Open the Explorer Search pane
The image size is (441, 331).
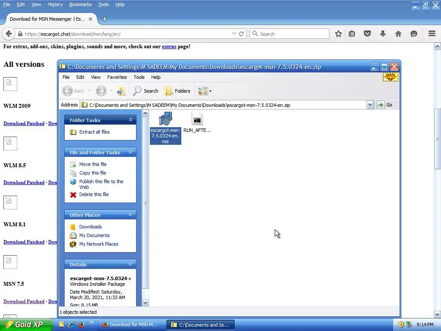coord(146,91)
